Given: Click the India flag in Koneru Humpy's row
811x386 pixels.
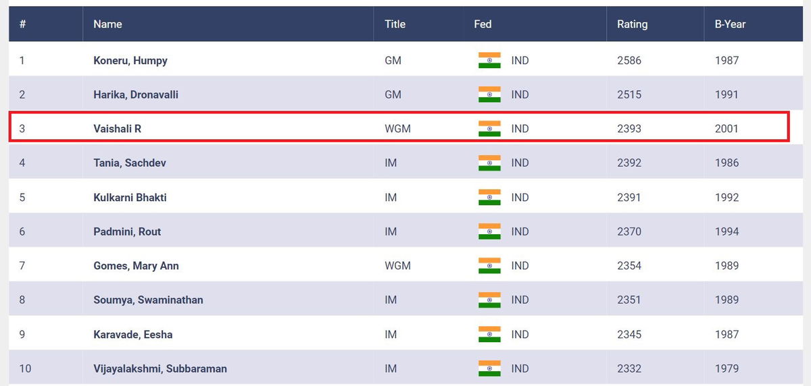Looking at the screenshot, I should coord(489,60).
